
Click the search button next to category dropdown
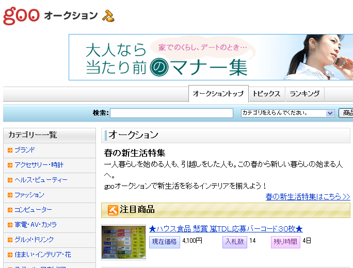(x=347, y=113)
